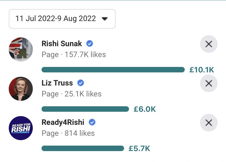
Task: Click Rishi Sunak's spending bar
Action: [x=113, y=70]
